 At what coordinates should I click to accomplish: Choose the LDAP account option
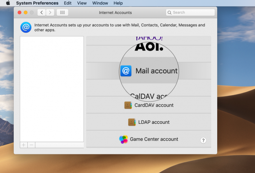(x=149, y=122)
